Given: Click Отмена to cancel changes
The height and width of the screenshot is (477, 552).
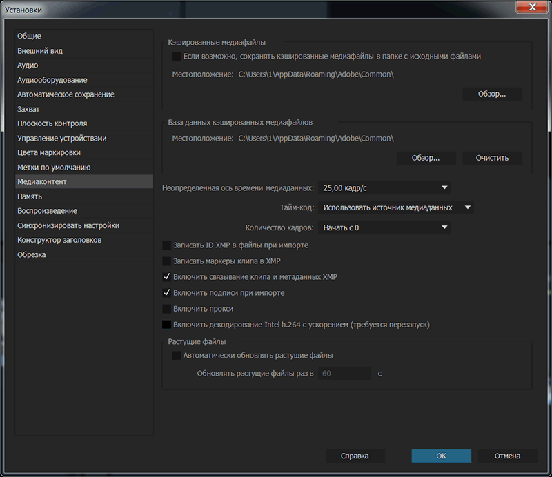Looking at the screenshot, I should [507, 456].
